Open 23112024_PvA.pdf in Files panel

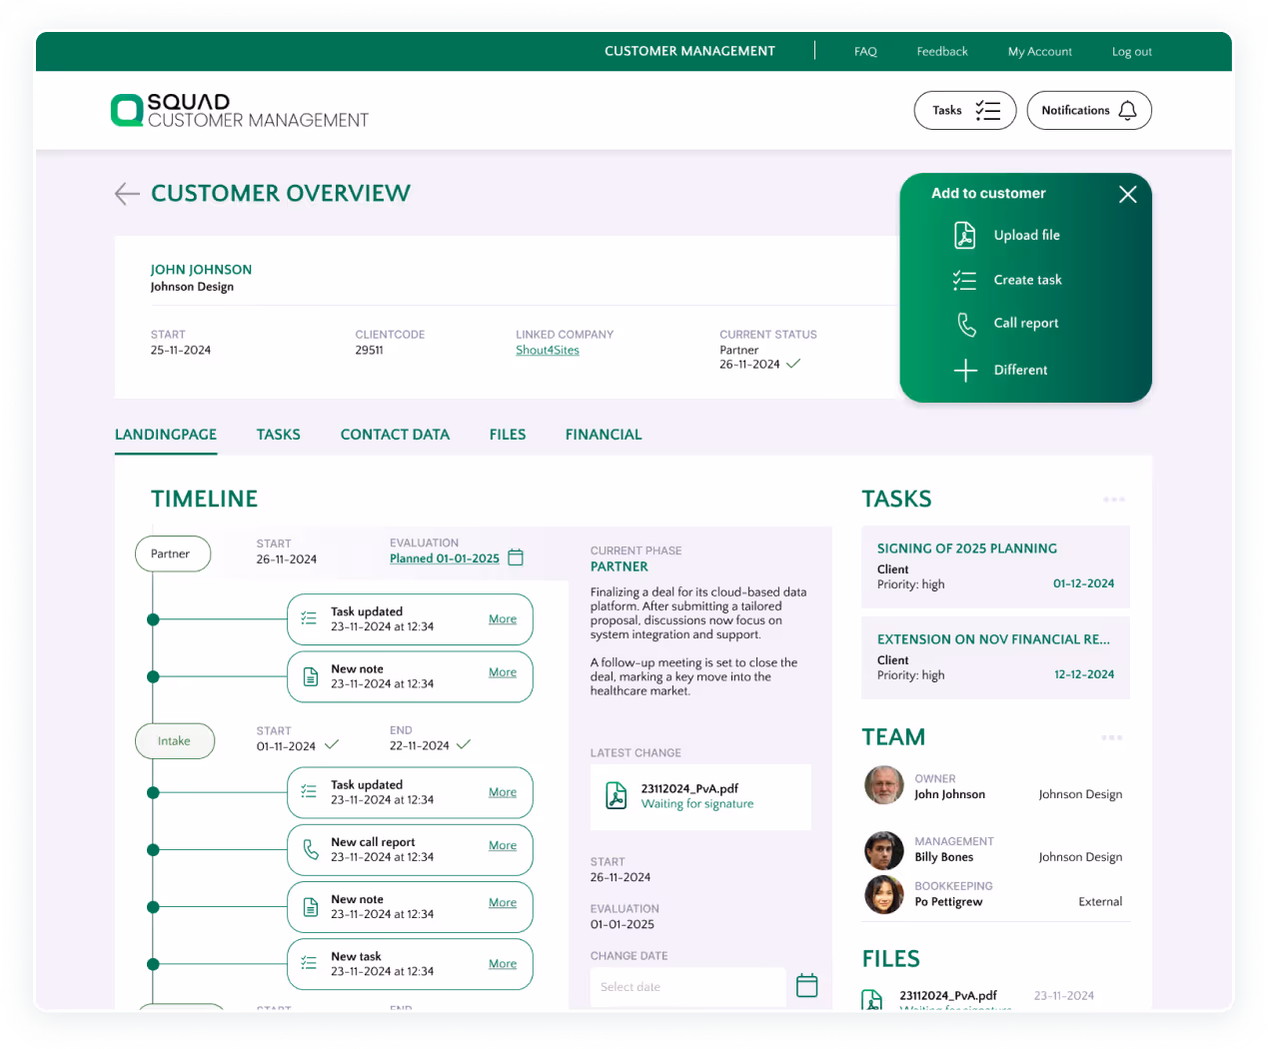pyautogui.click(x=948, y=995)
